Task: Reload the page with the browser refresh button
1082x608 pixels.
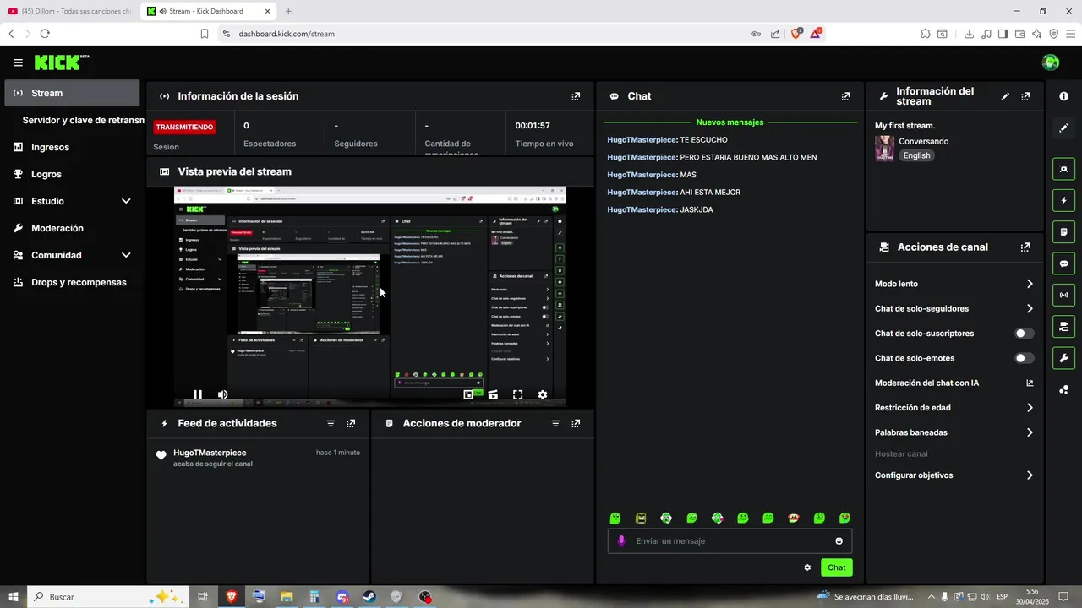Action: pyautogui.click(x=45, y=34)
